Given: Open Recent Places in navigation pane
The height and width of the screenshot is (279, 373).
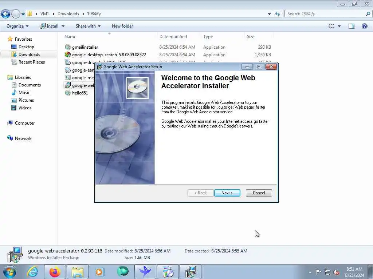Looking at the screenshot, I should [x=31, y=62].
